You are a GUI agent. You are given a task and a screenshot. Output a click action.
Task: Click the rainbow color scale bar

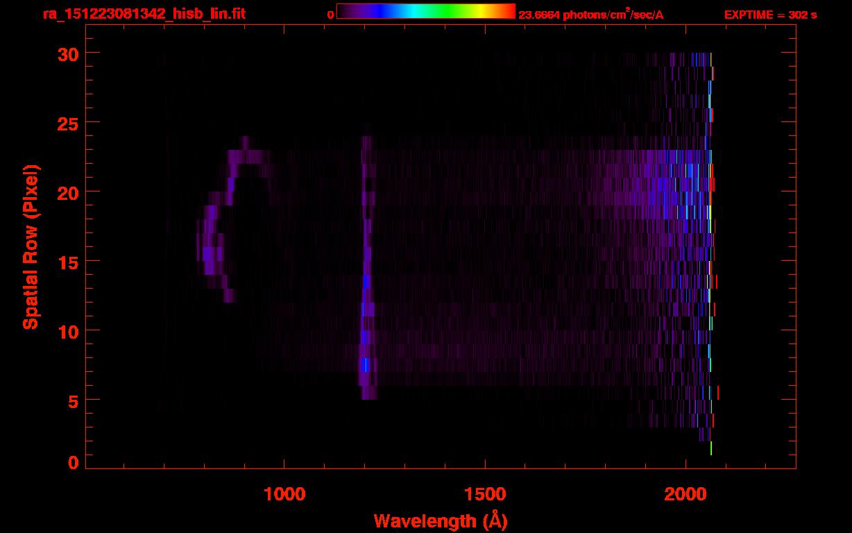[x=426, y=11]
